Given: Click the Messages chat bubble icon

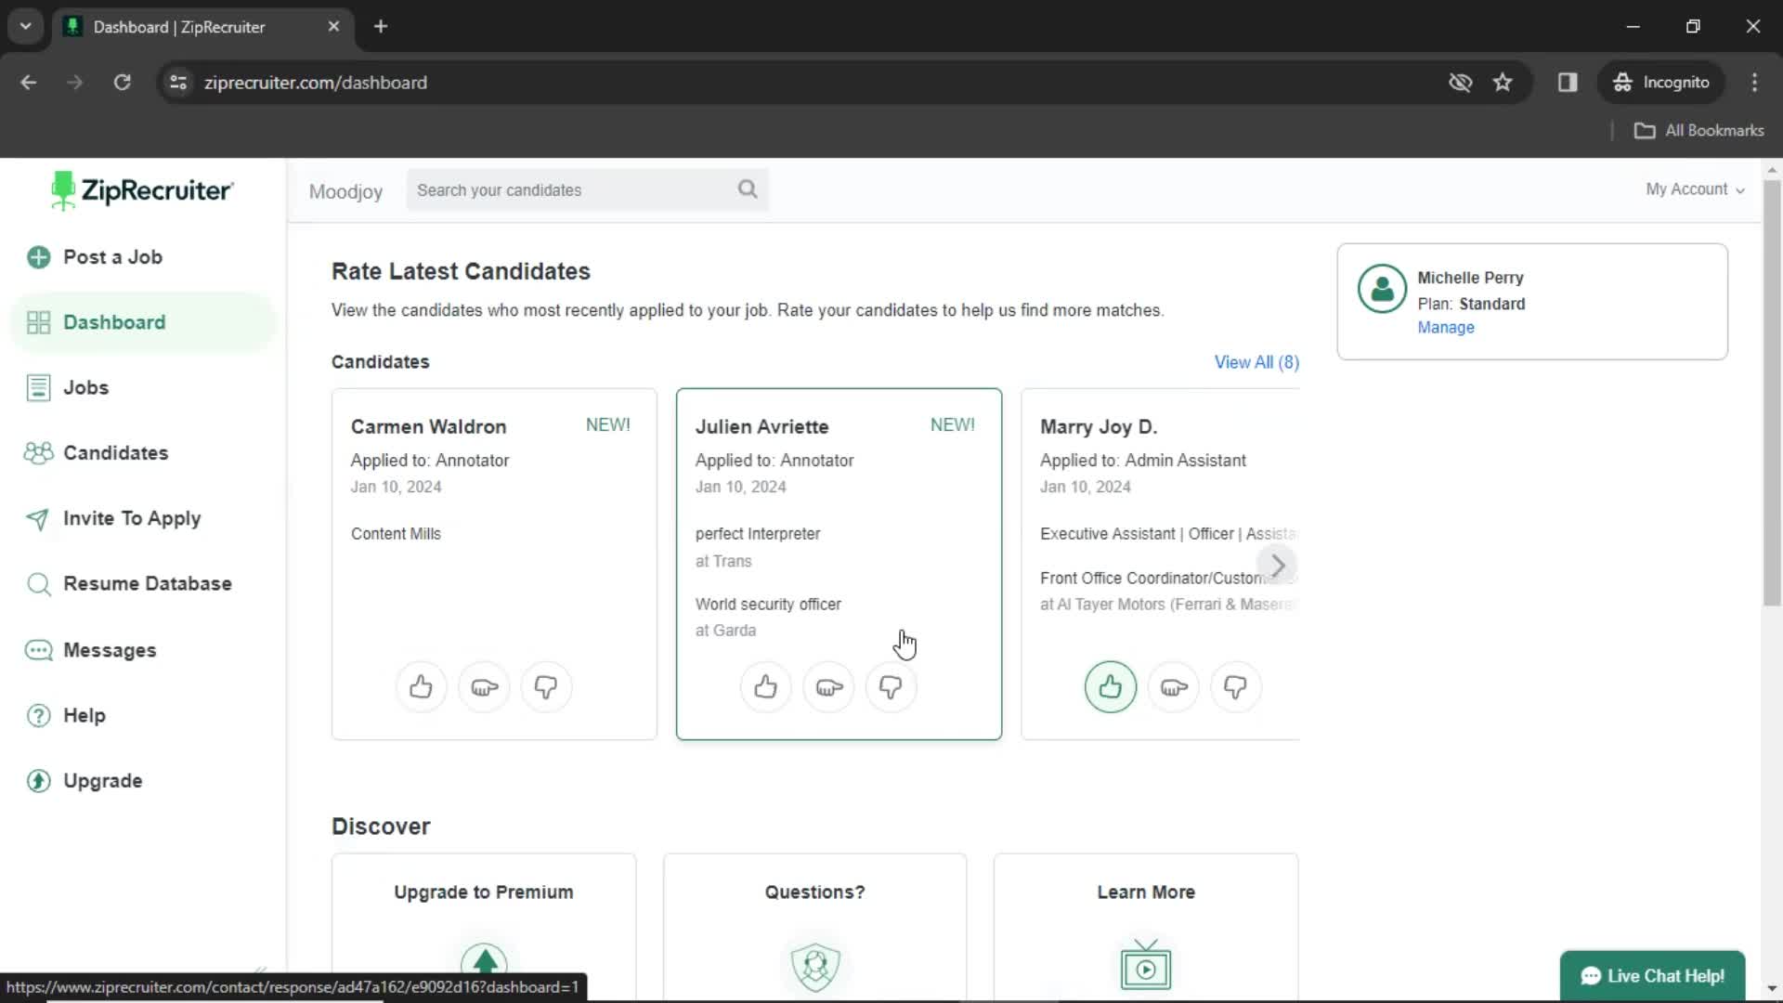Looking at the screenshot, I should pyautogui.click(x=38, y=650).
